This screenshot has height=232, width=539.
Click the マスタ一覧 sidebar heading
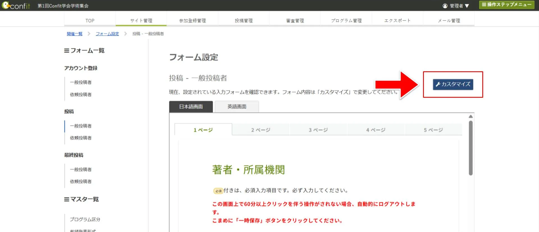click(82, 199)
